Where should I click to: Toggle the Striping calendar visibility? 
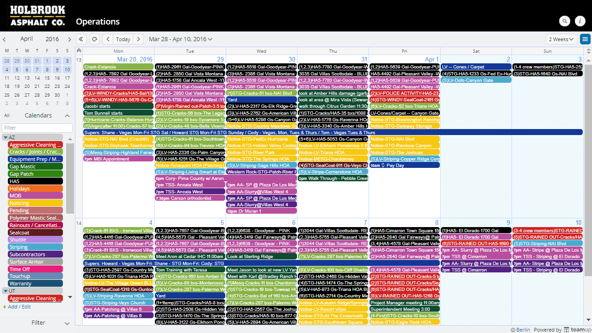35,247
